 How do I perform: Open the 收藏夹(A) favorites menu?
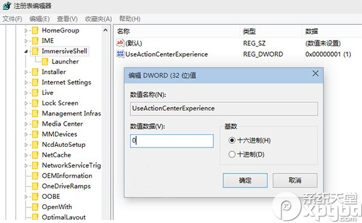[99, 19]
